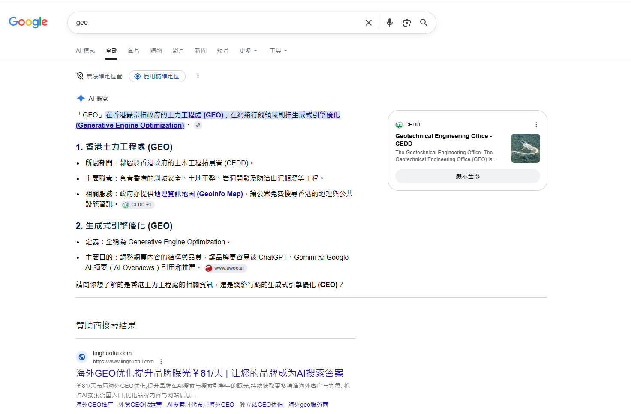Viewport: 631px width, 414px height.
Task: Open the CEDD +1 source chip
Action: [138, 205]
